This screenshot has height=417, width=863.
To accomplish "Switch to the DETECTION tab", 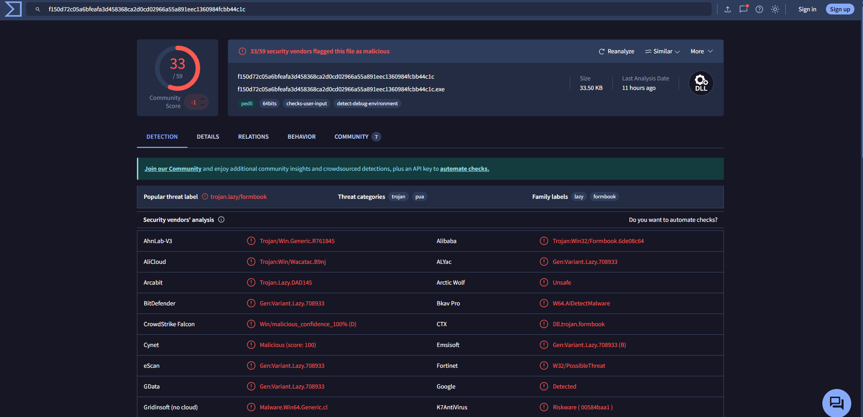I will click(x=162, y=136).
